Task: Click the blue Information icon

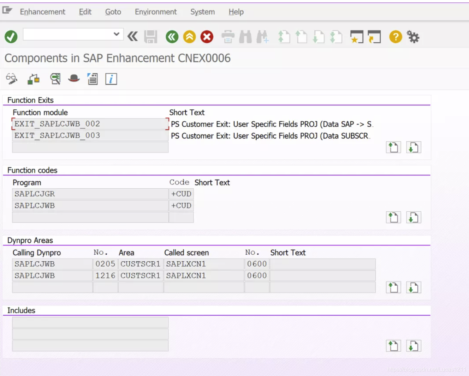Action: pyautogui.click(x=111, y=79)
